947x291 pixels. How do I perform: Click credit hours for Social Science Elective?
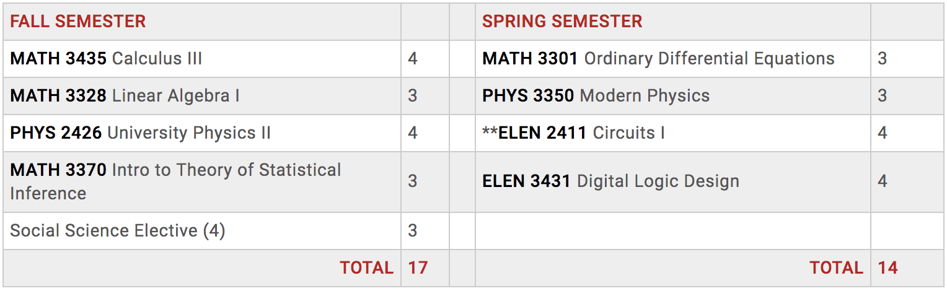[x=413, y=231]
